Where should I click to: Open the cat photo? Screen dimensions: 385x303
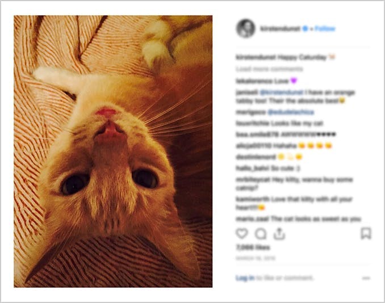tap(113, 151)
